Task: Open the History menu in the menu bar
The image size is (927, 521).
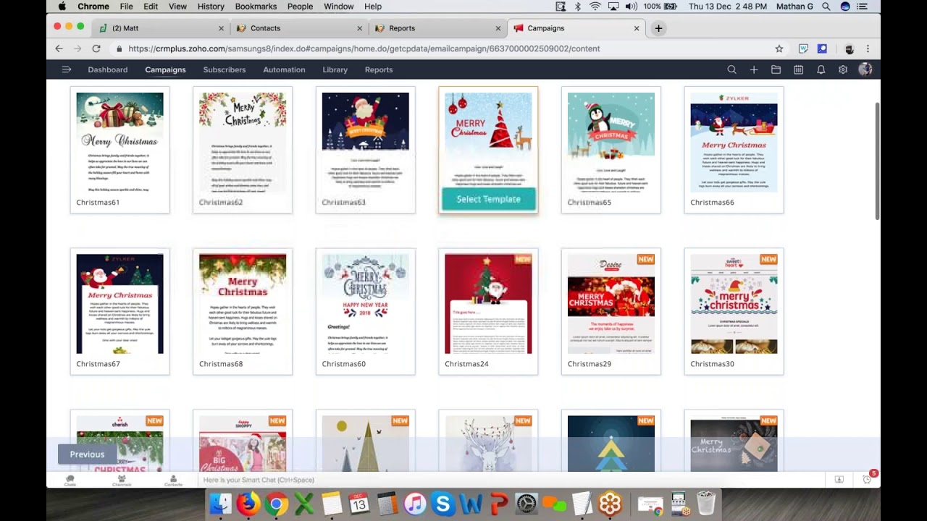Action: [x=211, y=7]
